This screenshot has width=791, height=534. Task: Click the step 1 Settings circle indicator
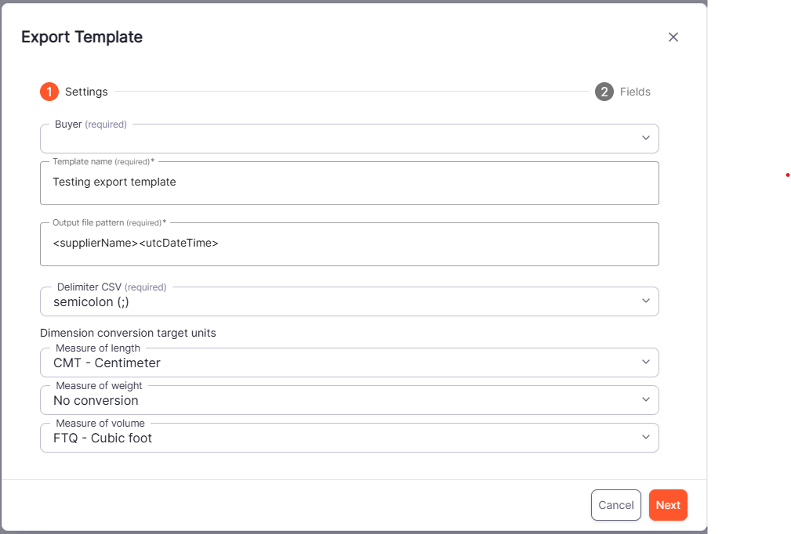tap(49, 92)
